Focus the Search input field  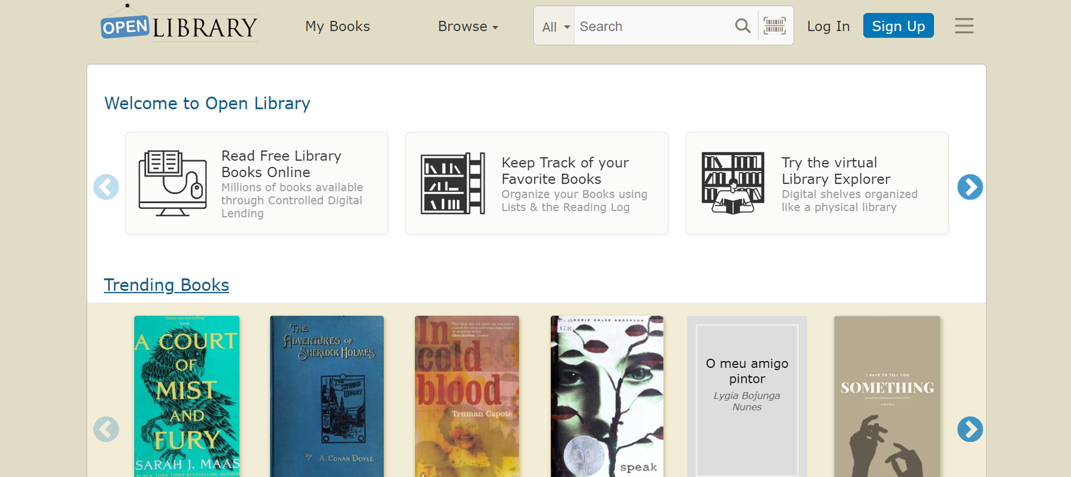pos(652,27)
